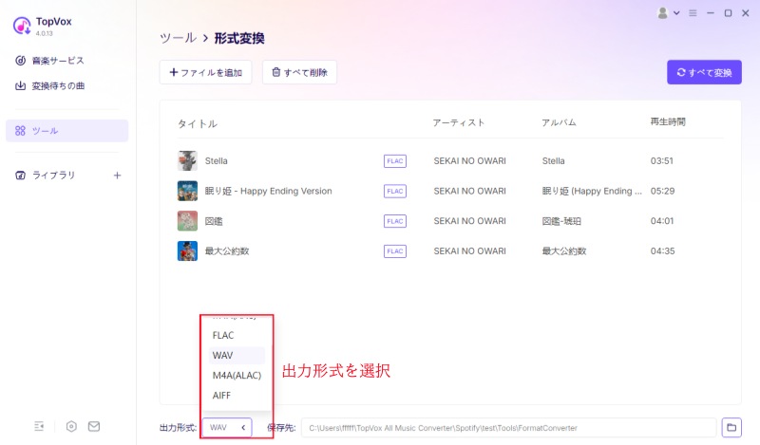This screenshot has width=760, height=445.
Task: Choose M4A(ALAC) from the format list
Action: 237,376
